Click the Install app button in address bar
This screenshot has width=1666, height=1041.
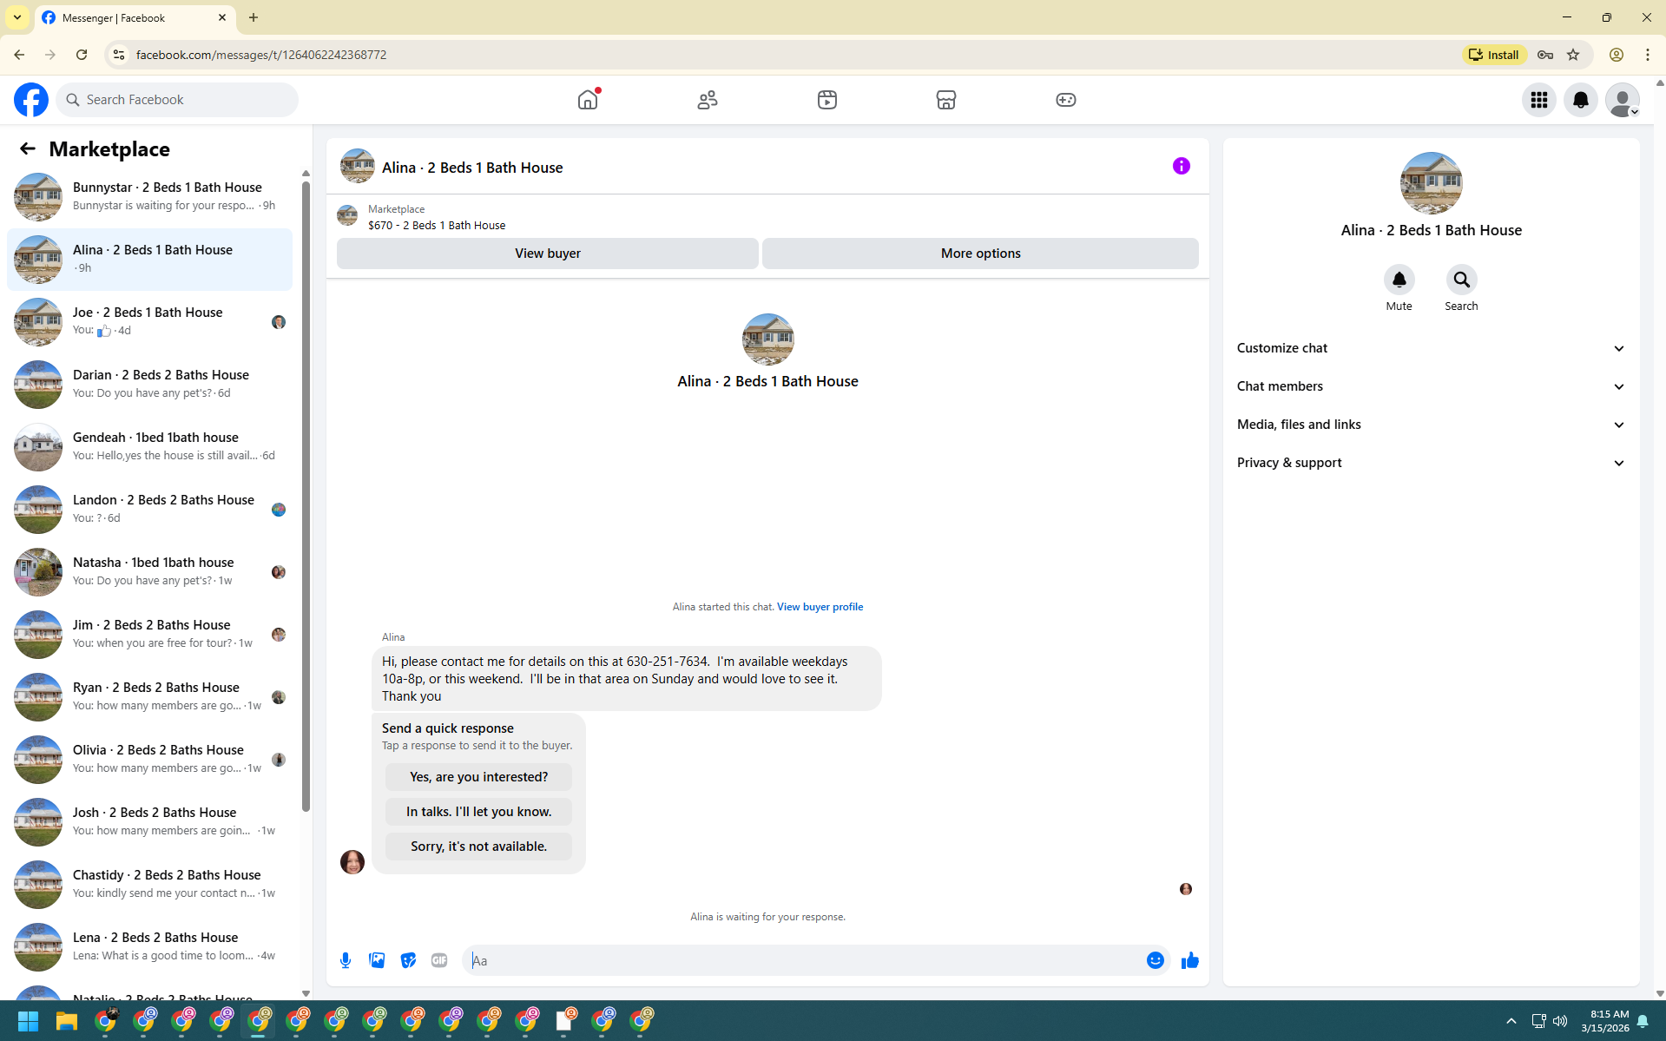[x=1494, y=55]
